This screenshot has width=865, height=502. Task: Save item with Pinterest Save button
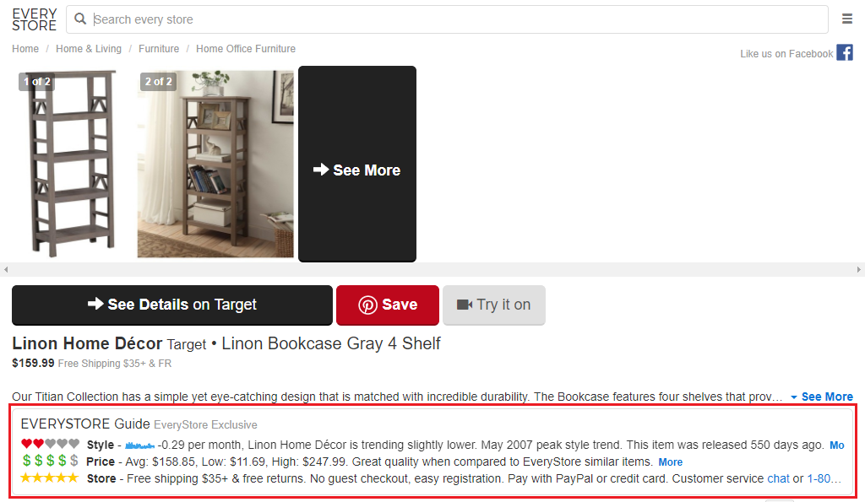point(388,305)
